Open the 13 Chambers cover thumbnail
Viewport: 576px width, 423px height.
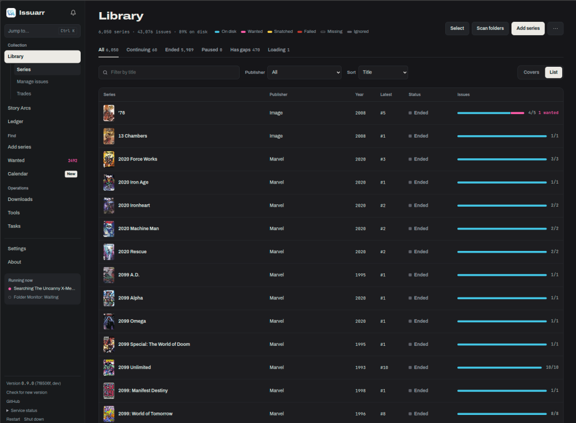click(x=109, y=136)
